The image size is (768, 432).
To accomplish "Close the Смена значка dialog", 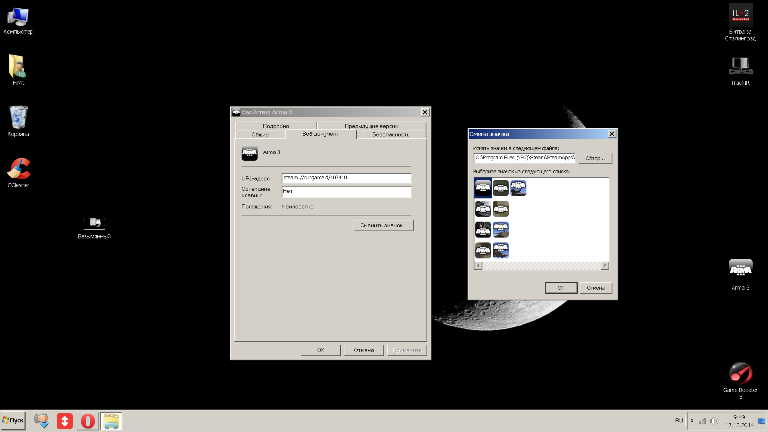I will (612, 134).
